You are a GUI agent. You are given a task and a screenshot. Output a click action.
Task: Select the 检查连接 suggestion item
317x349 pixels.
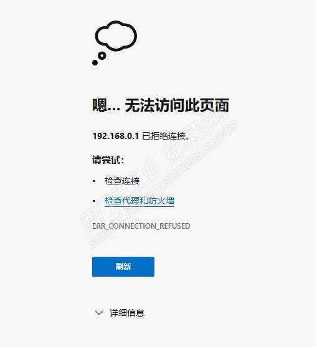pos(123,182)
